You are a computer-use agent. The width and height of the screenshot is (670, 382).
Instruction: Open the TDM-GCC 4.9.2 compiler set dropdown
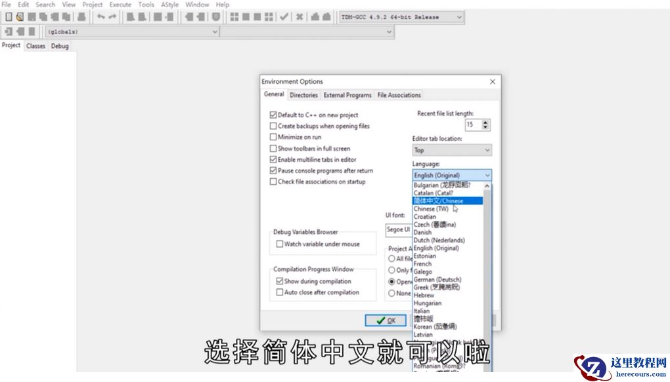point(401,17)
